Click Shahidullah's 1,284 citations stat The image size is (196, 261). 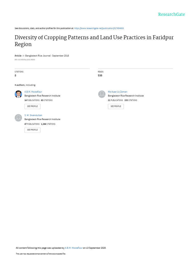[x=48, y=124]
